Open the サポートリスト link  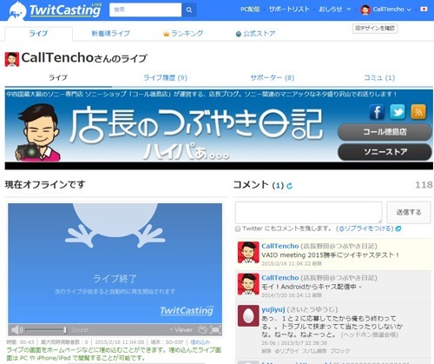coord(289,10)
